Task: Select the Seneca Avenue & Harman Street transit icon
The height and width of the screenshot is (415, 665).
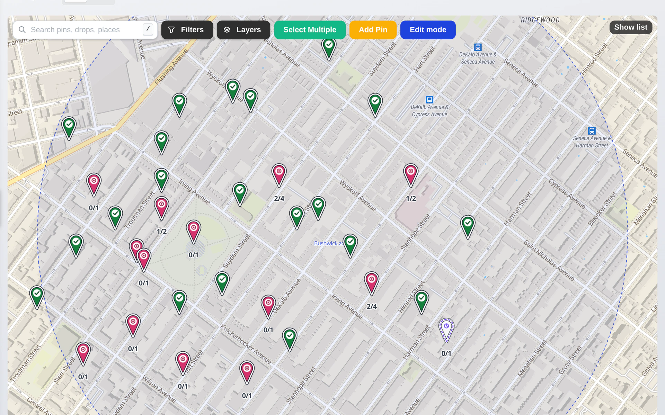Action: (592, 131)
